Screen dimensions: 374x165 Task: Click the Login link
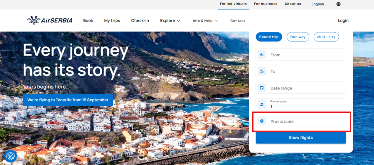343,21
